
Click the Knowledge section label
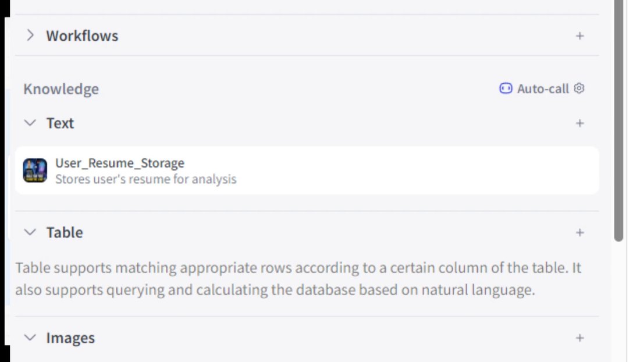(61, 89)
